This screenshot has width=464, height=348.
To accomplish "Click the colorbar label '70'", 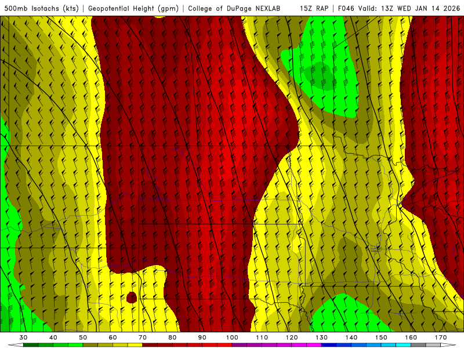I will tap(143, 338).
